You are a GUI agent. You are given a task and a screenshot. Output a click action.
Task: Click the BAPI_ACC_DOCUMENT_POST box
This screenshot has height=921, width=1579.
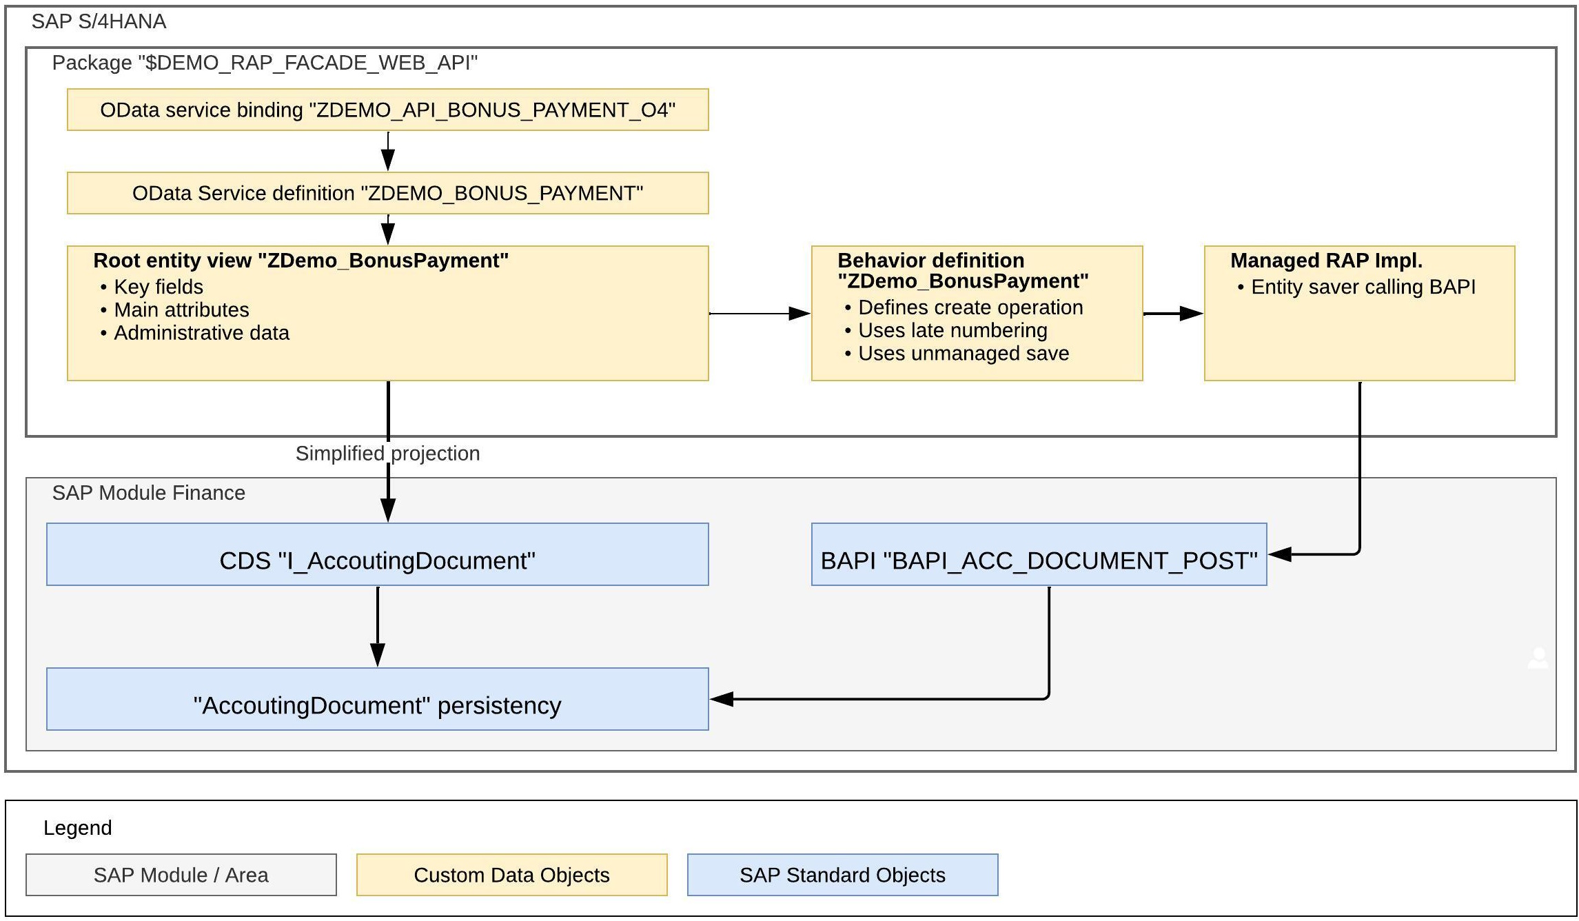pos(1039,554)
